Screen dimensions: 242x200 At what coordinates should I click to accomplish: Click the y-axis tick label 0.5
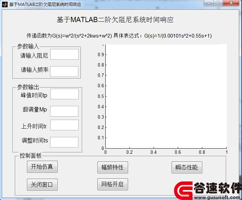tap(101, 96)
